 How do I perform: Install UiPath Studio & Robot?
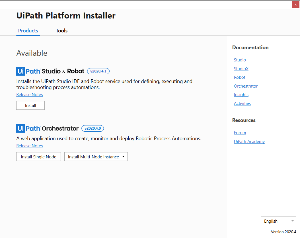click(x=30, y=105)
